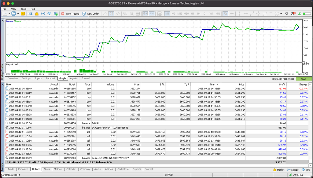Click the gold dollar sign toolbar icon

pyautogui.click(x=23, y=13)
